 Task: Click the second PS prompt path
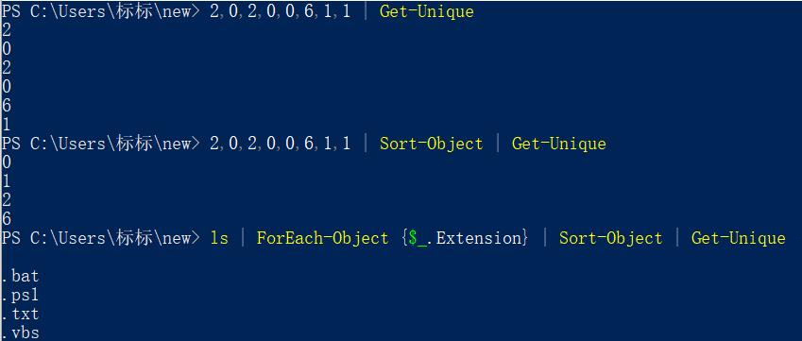[100, 144]
